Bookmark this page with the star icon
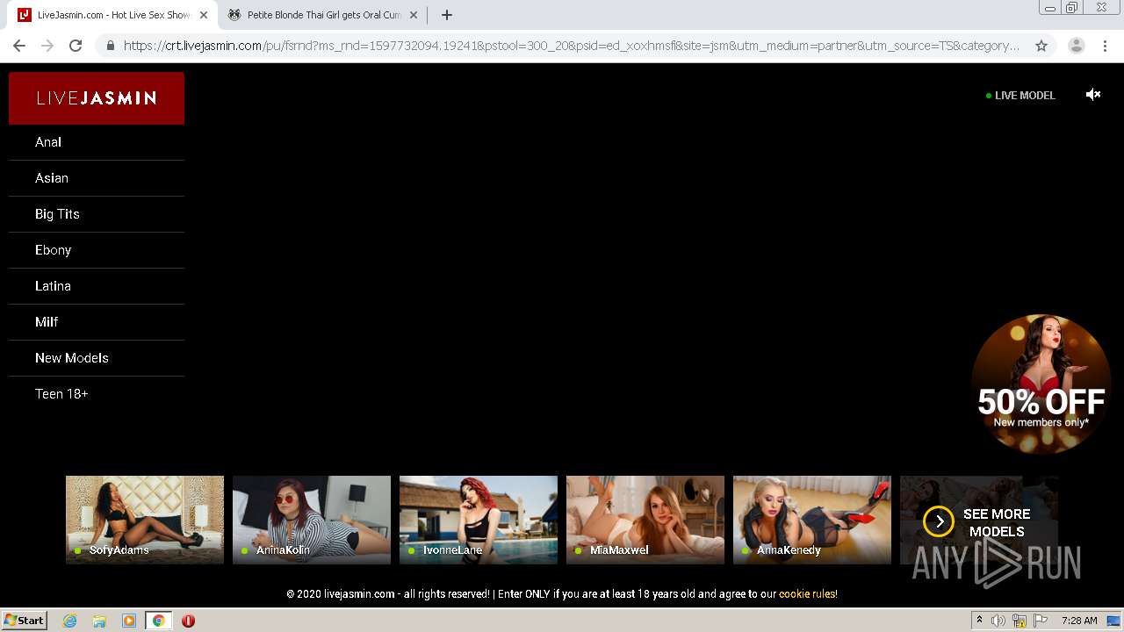1124x632 pixels. tap(1041, 46)
